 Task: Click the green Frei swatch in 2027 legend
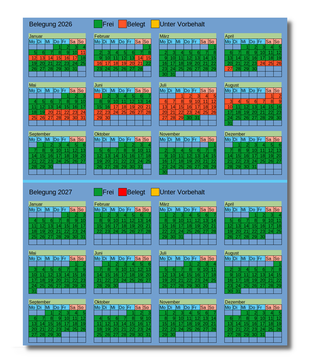click(x=98, y=192)
